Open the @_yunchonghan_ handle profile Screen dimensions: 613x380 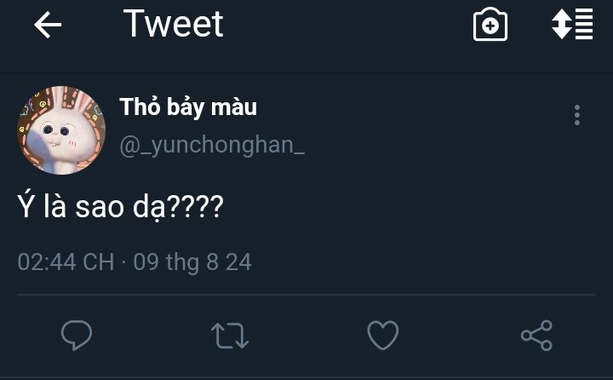(212, 145)
